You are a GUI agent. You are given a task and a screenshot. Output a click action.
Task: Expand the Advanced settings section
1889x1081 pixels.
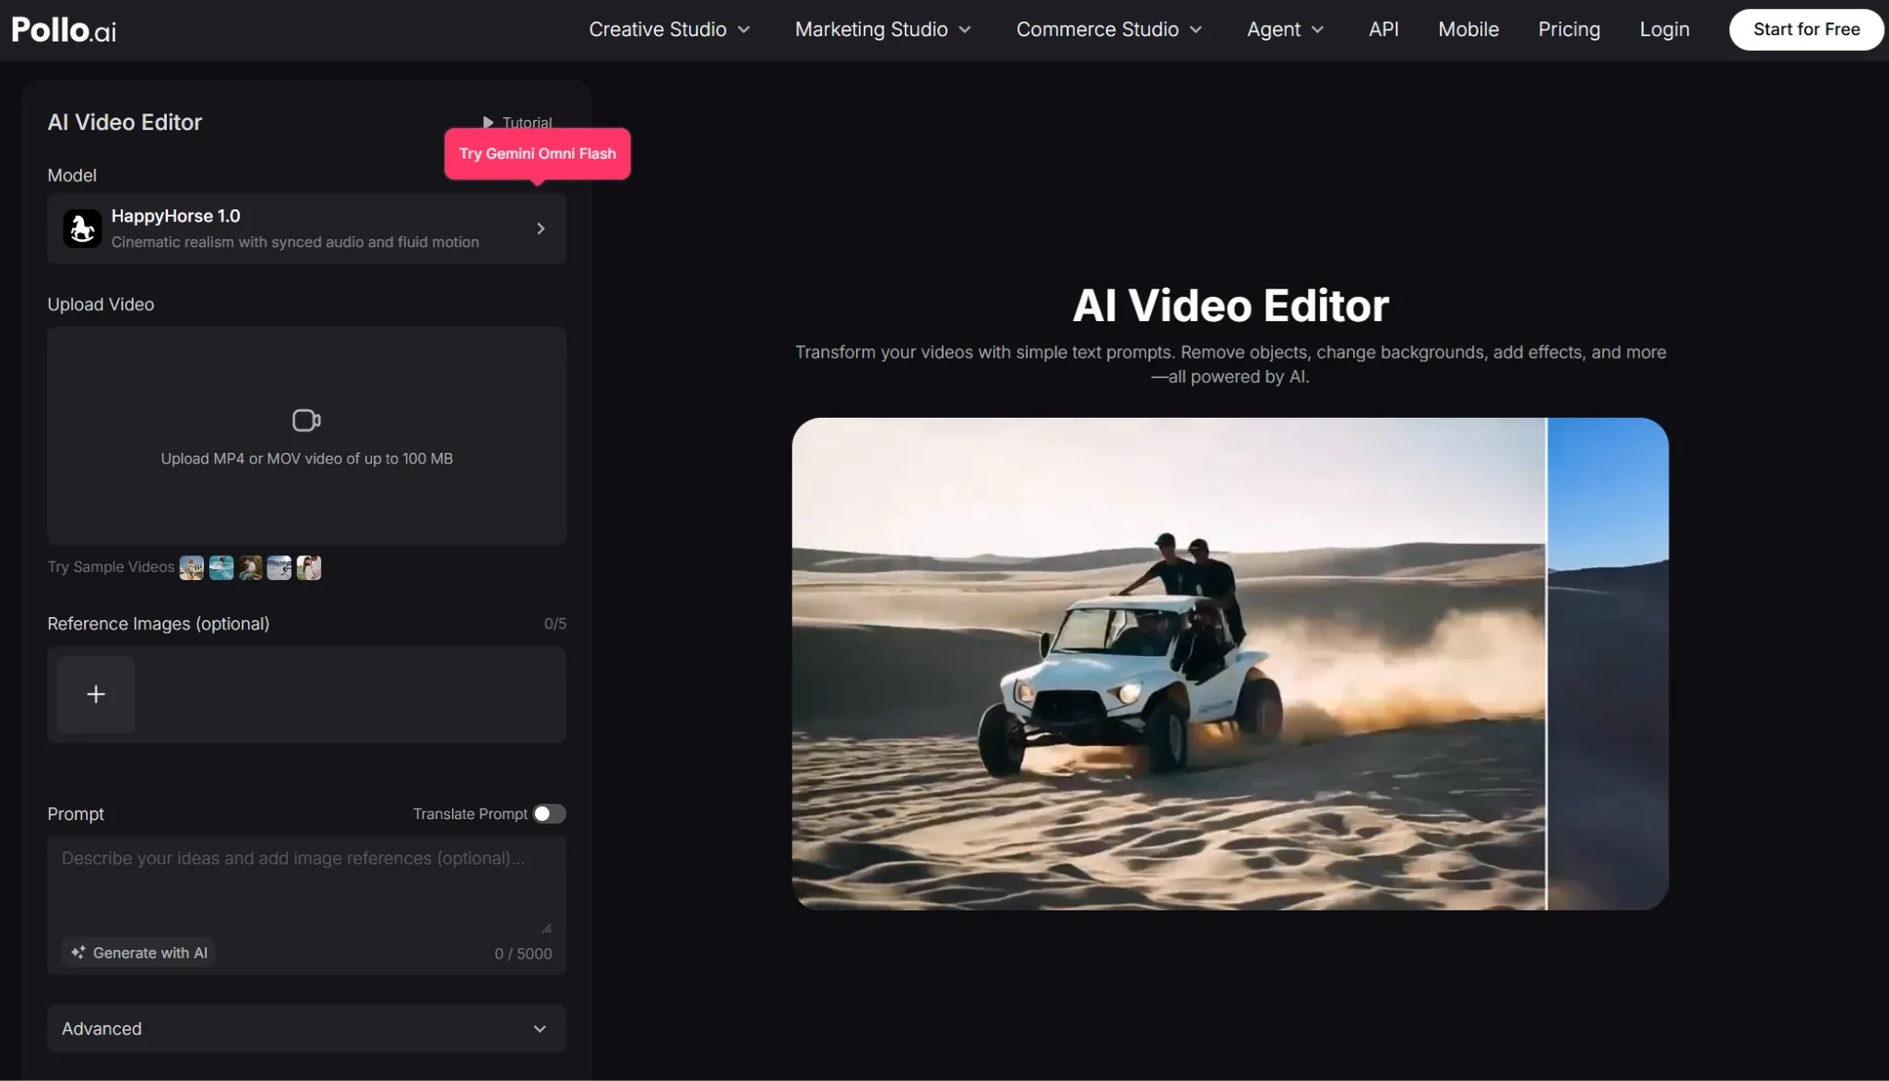pyautogui.click(x=306, y=1028)
